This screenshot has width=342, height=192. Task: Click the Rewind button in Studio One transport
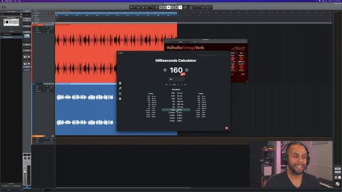click(161, 7)
